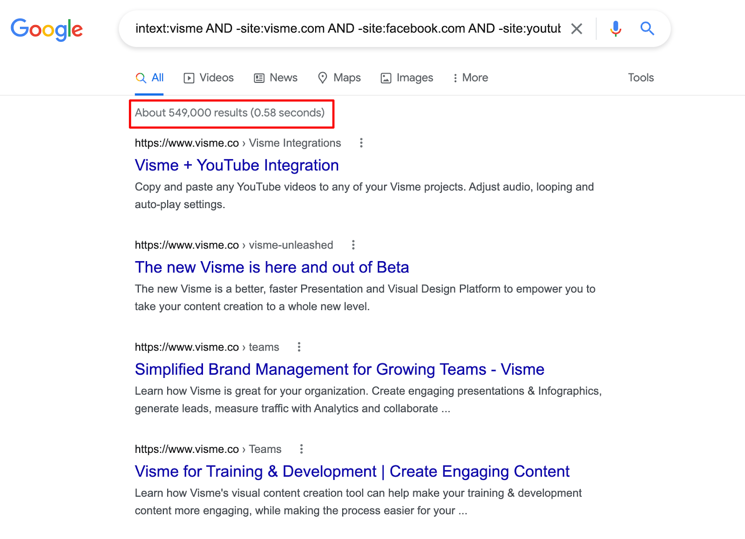Open 'The new Visme is here and out of Beta'
745x539 pixels.
[272, 267]
